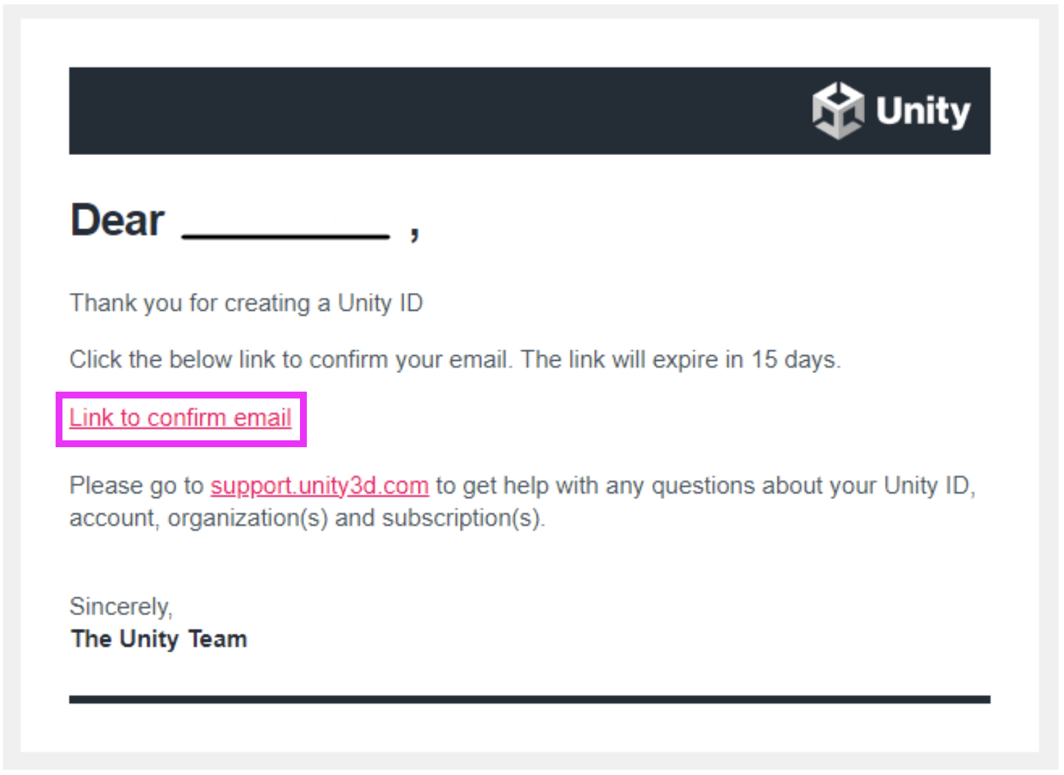
Task: Click "The Unity Team" signature
Action: point(159,639)
